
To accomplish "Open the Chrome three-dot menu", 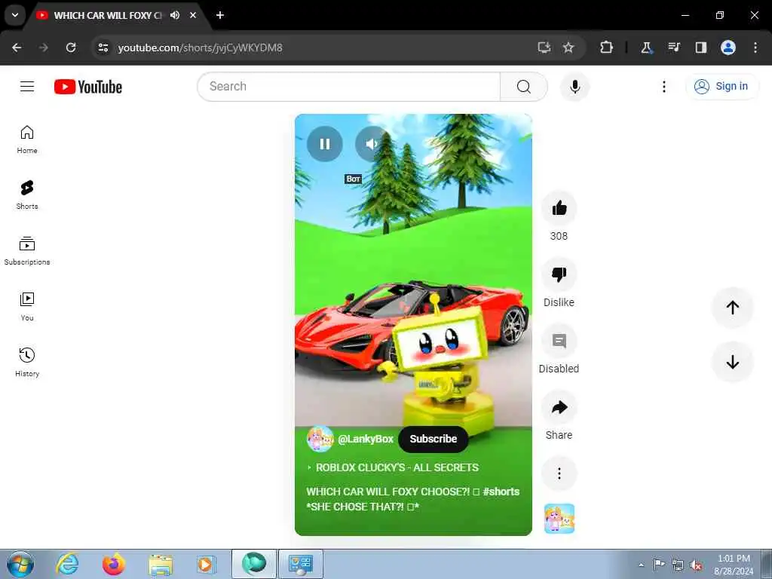I will (755, 47).
